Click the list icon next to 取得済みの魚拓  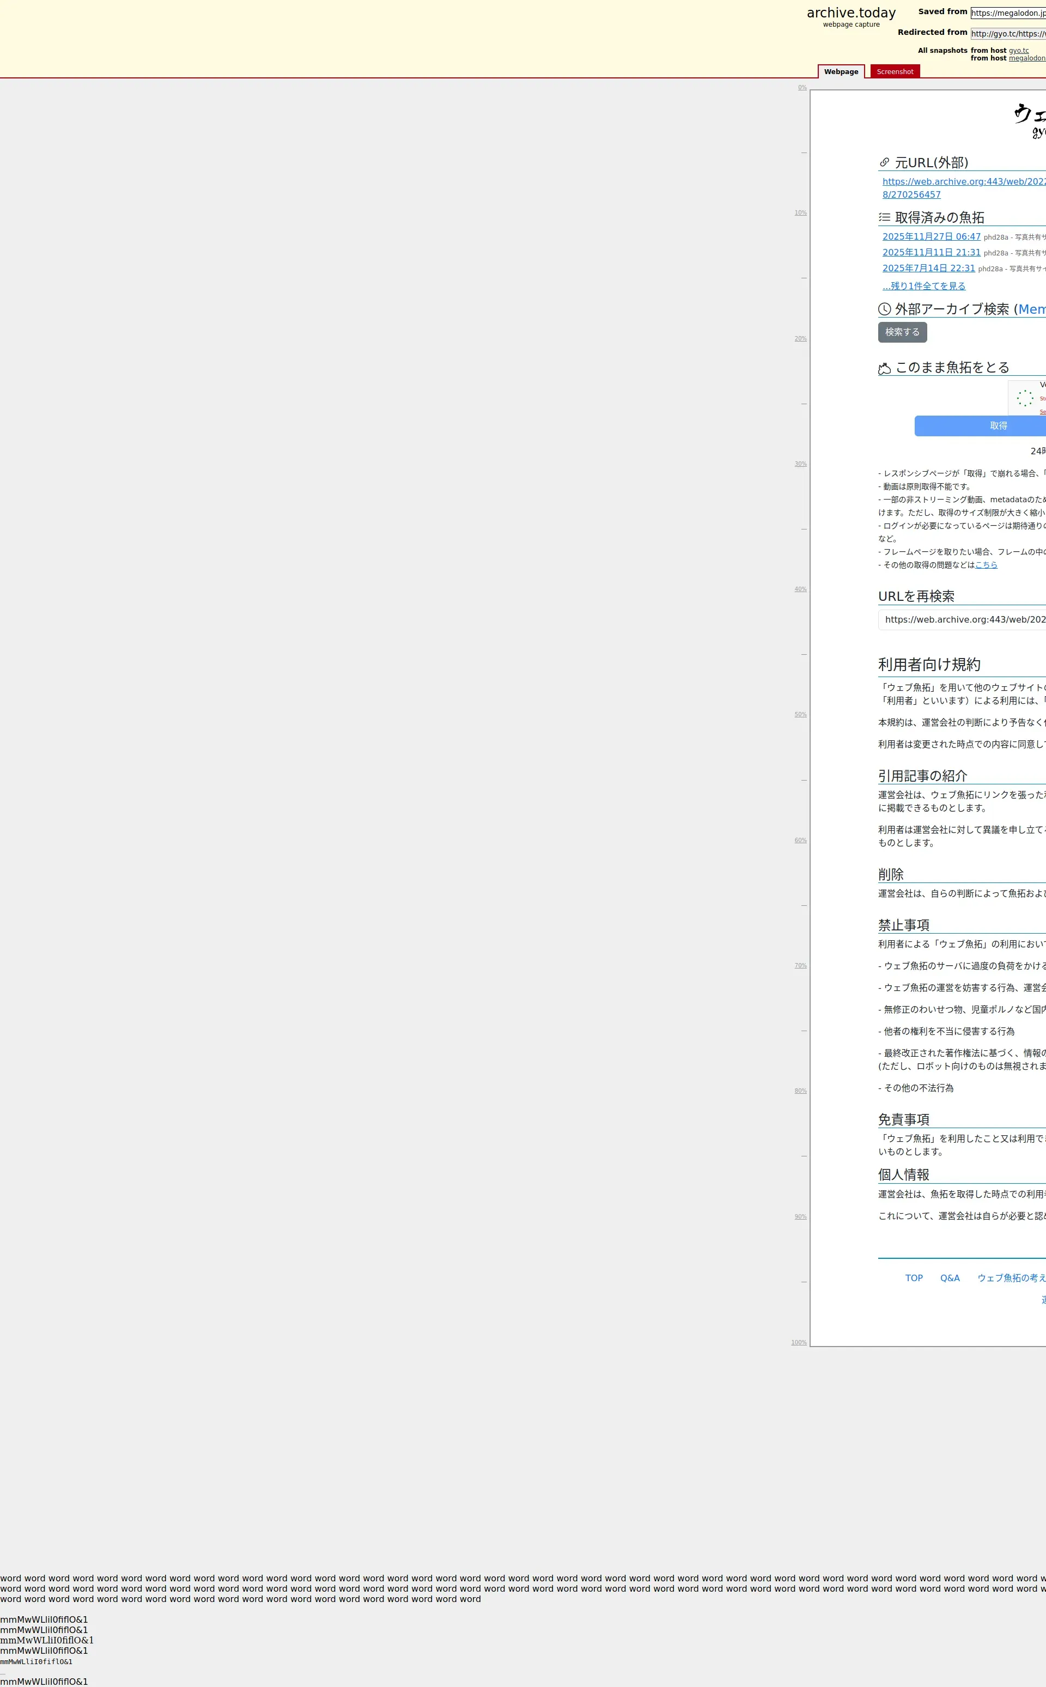884,217
